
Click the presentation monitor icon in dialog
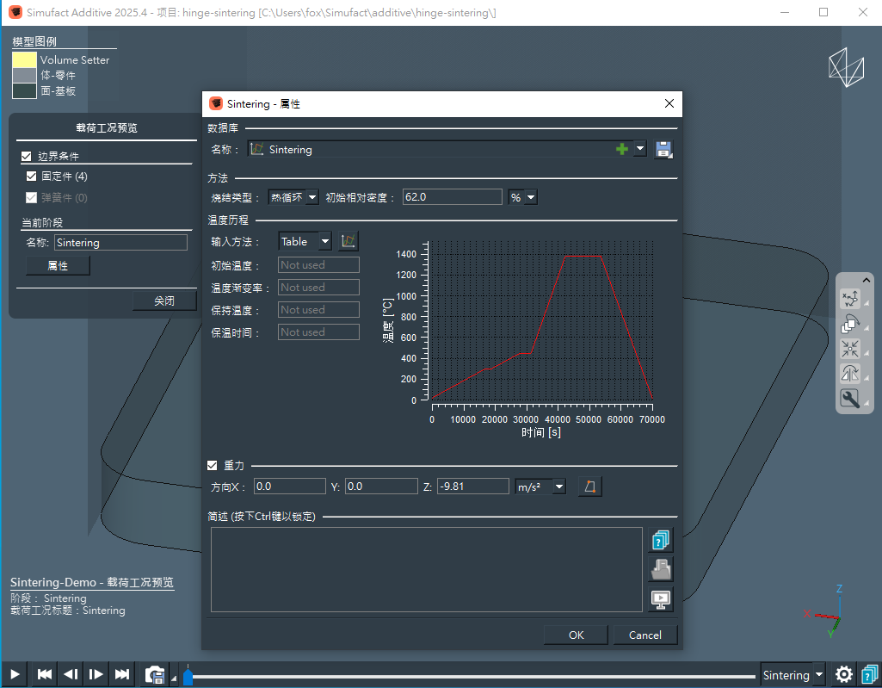(661, 598)
